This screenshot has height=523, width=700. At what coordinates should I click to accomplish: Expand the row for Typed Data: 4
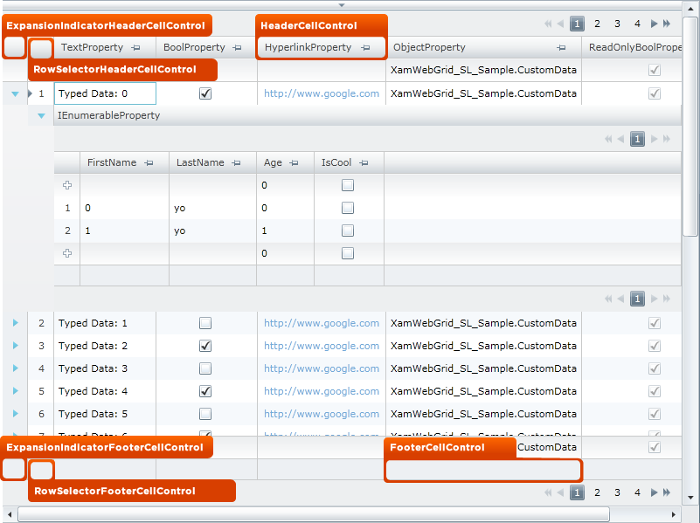tap(15, 391)
